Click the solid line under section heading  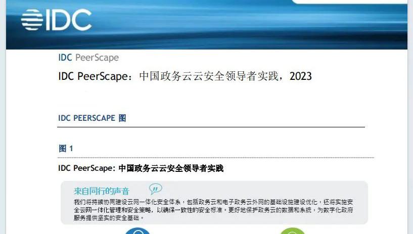click(211, 127)
